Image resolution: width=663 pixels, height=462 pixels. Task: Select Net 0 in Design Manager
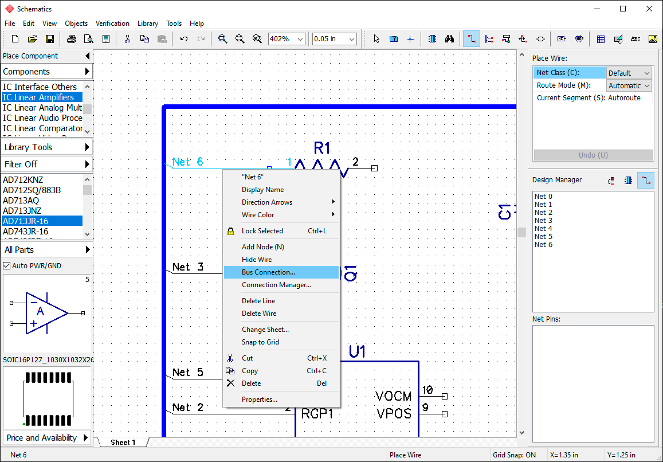pos(543,196)
